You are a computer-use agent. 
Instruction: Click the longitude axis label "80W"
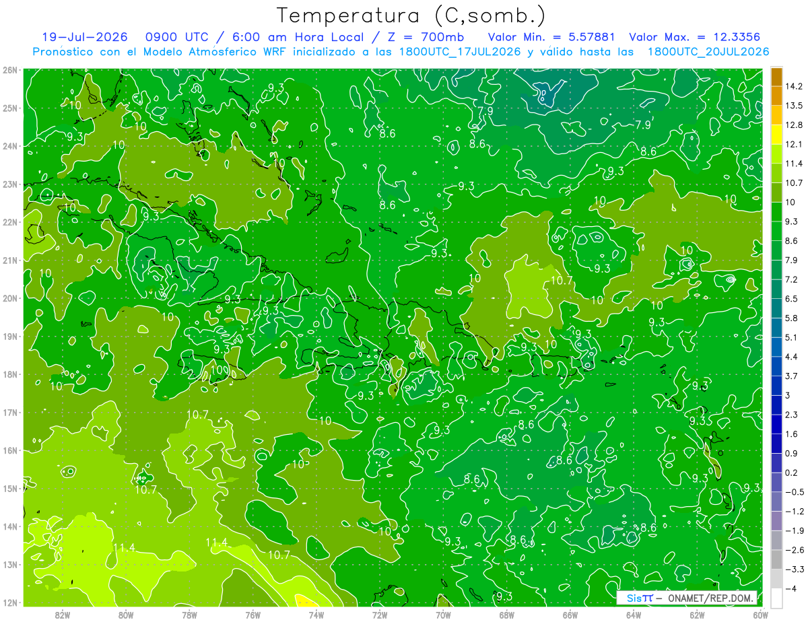click(x=126, y=615)
